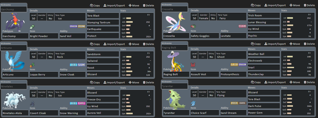Change Cresselia's Female gender setting

click(x=204, y=17)
